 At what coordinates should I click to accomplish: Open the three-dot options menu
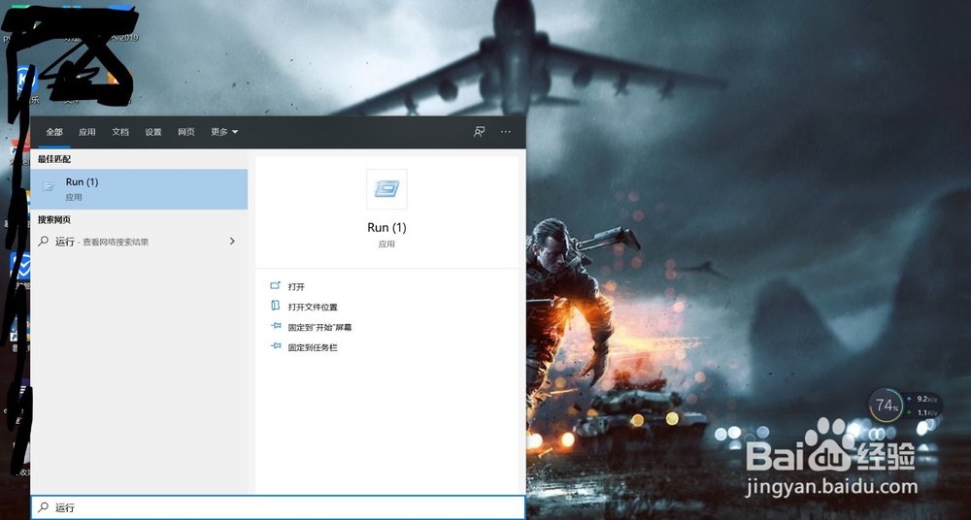[x=506, y=132]
